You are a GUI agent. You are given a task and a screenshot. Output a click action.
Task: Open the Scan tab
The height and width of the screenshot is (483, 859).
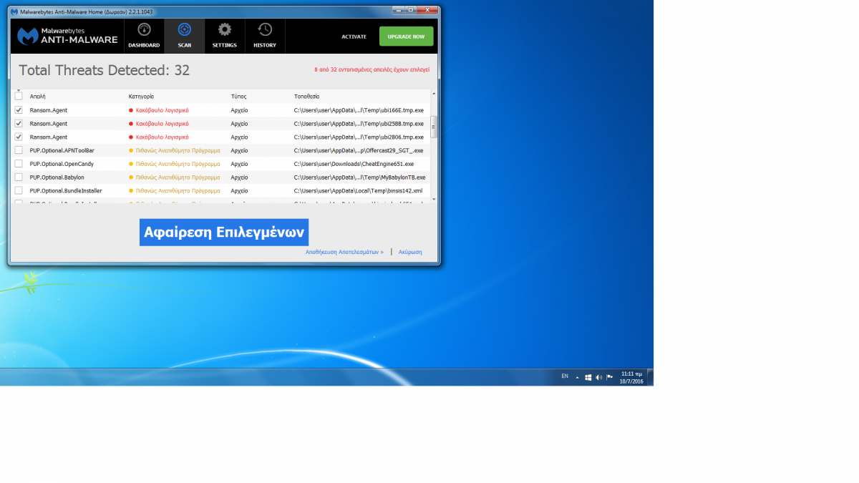click(x=184, y=36)
